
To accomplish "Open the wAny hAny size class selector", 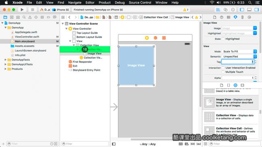I will coord(148,144).
